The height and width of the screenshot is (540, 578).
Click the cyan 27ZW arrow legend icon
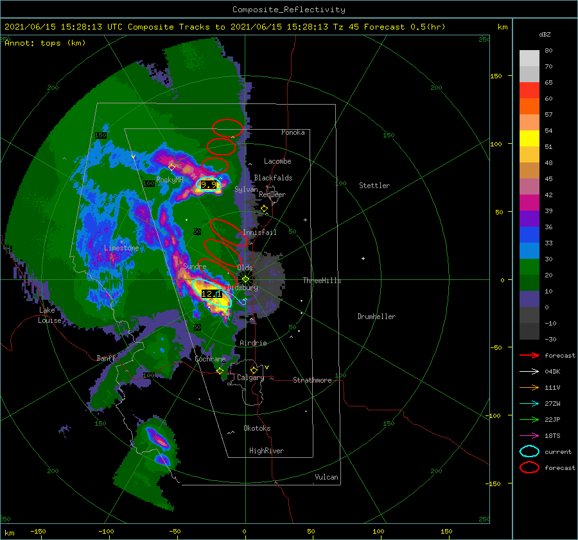(x=529, y=404)
